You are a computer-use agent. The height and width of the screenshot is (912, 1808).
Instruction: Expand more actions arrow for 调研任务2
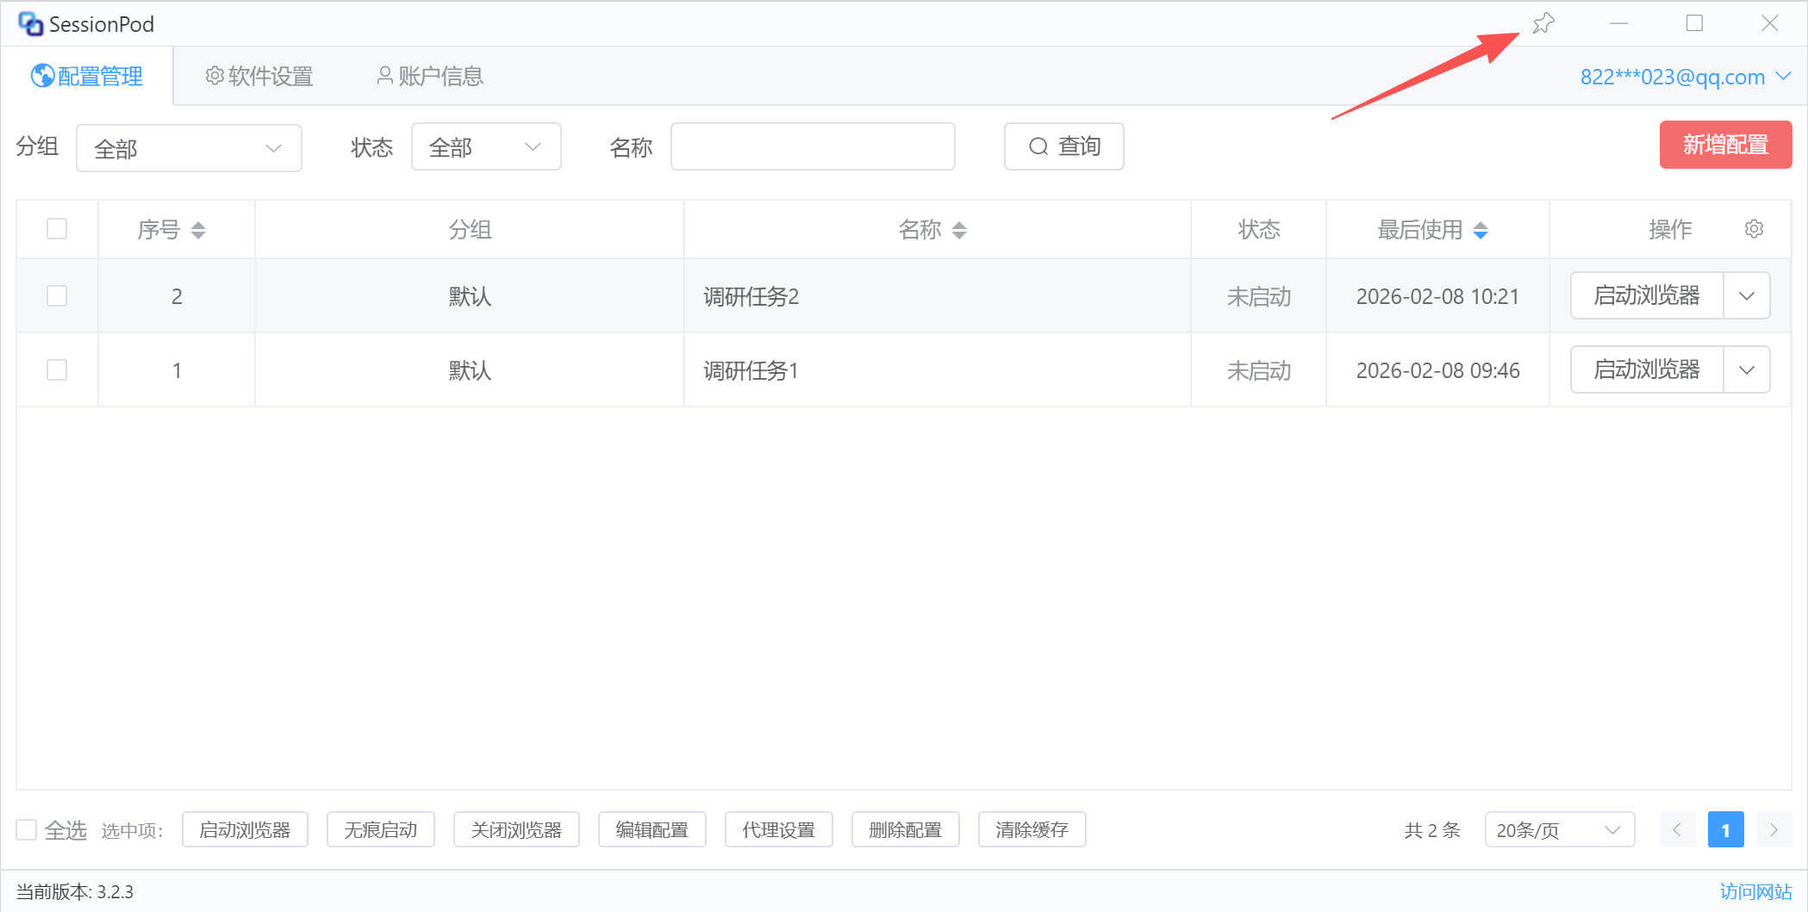tap(1747, 296)
